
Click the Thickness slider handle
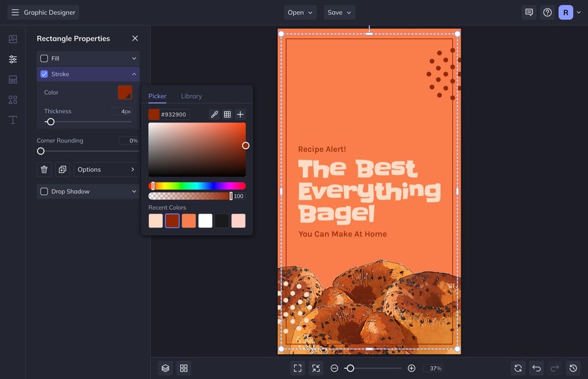(50, 122)
